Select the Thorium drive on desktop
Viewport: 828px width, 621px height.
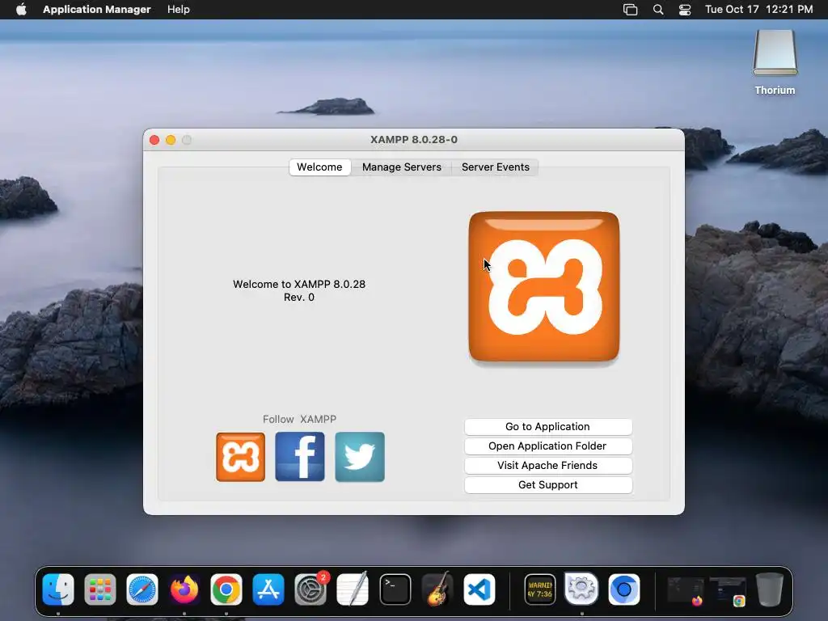(775, 63)
